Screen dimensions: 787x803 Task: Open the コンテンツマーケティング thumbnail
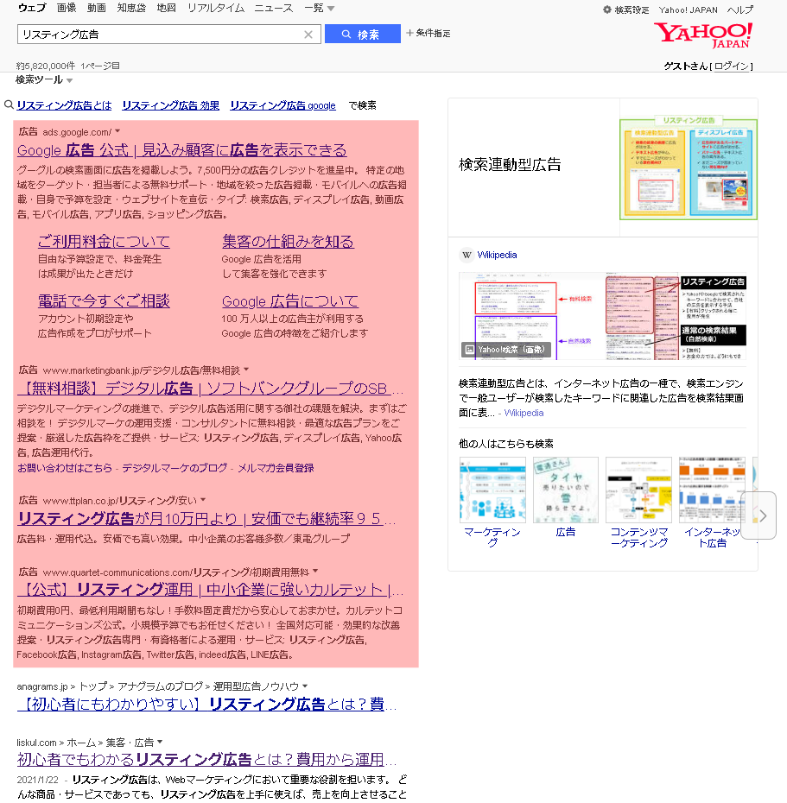(x=638, y=490)
